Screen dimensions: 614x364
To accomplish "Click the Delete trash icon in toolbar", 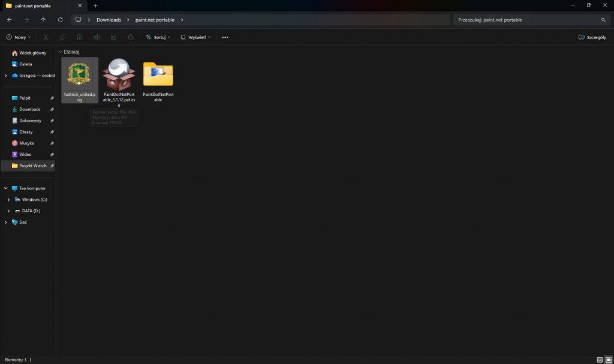I will click(130, 37).
